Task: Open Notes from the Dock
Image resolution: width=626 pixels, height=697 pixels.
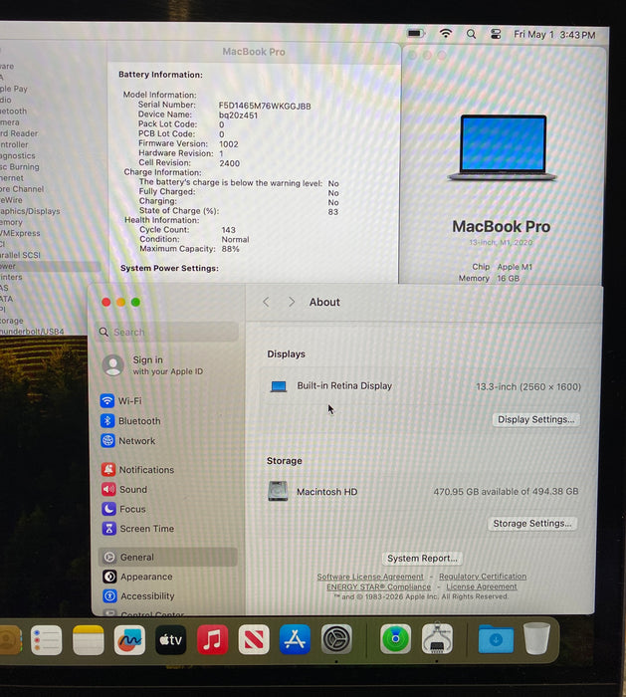Action: click(x=88, y=640)
